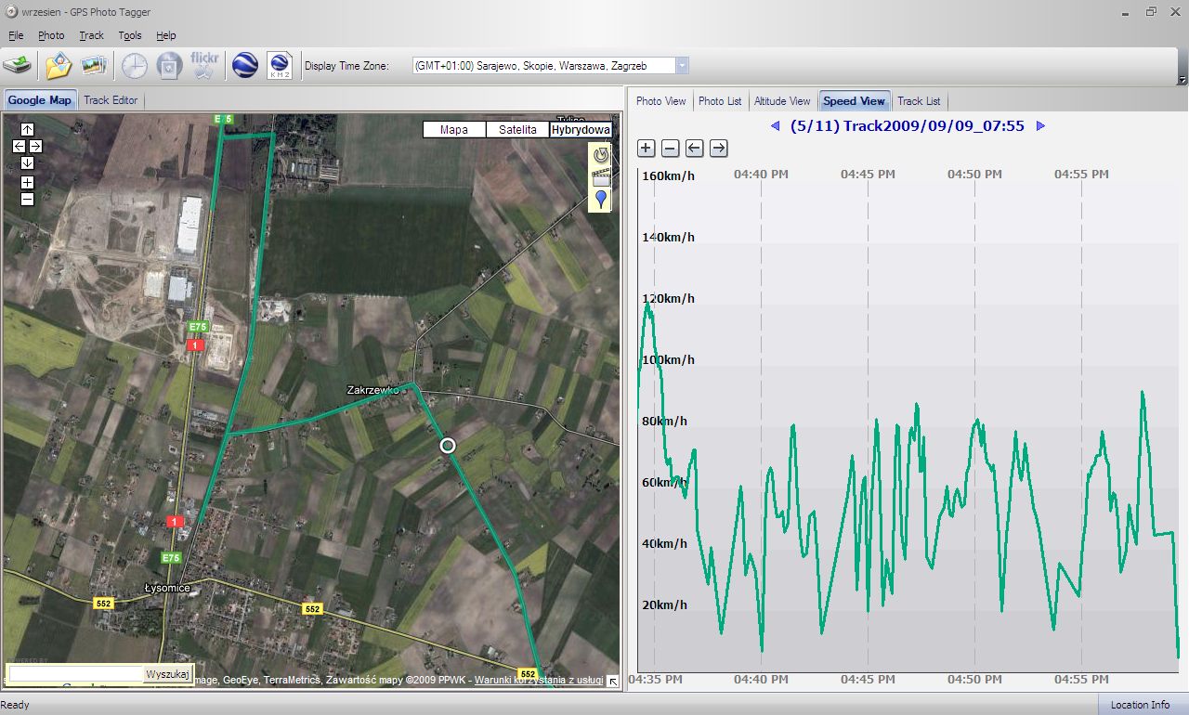Open the Photo List tab
Image resolution: width=1189 pixels, height=715 pixels.
720,101
